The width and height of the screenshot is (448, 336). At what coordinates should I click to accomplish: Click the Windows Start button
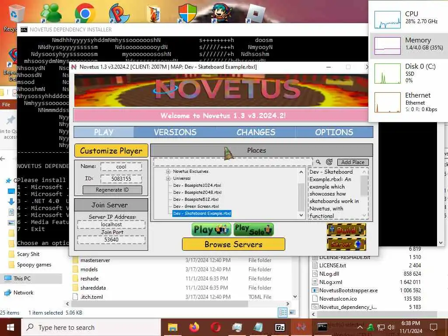(x=10, y=327)
